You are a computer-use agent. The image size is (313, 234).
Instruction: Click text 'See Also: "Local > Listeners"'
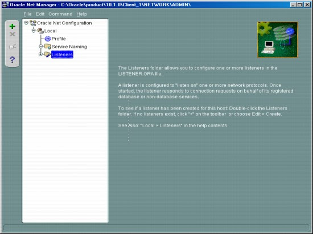tap(150, 126)
